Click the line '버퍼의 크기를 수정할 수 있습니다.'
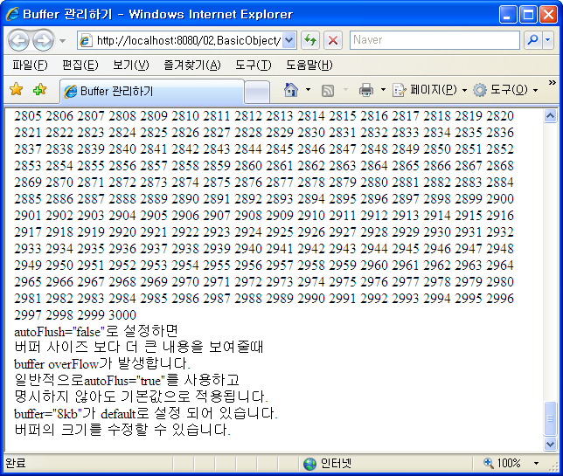This screenshot has height=476, width=563. click(x=122, y=430)
